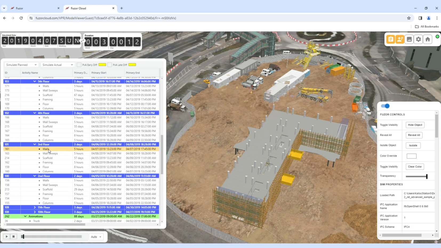Collapse the 3rd Floor activity group
This screenshot has height=248, width=441.
35,144
